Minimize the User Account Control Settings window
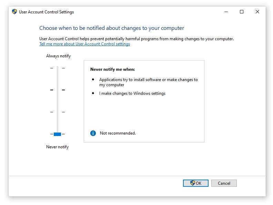This screenshot has width=273, height=205. click(226, 12)
